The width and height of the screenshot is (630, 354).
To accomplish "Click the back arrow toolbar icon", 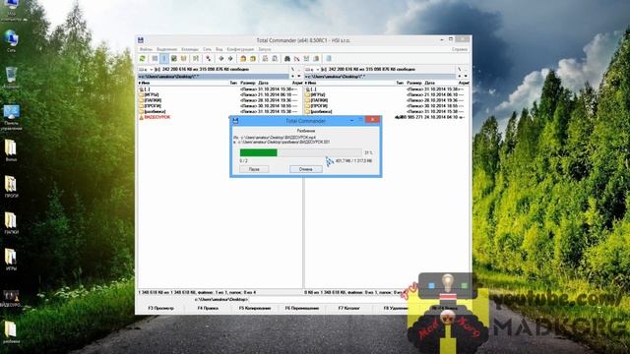I will click(x=220, y=59).
